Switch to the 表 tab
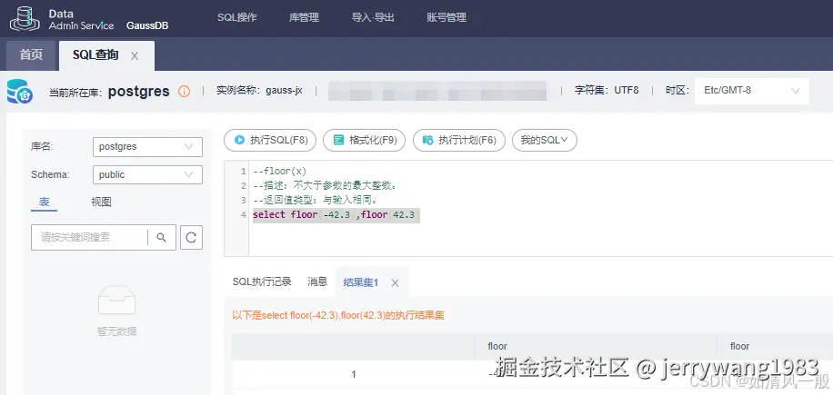The height and width of the screenshot is (395, 833). (44, 202)
